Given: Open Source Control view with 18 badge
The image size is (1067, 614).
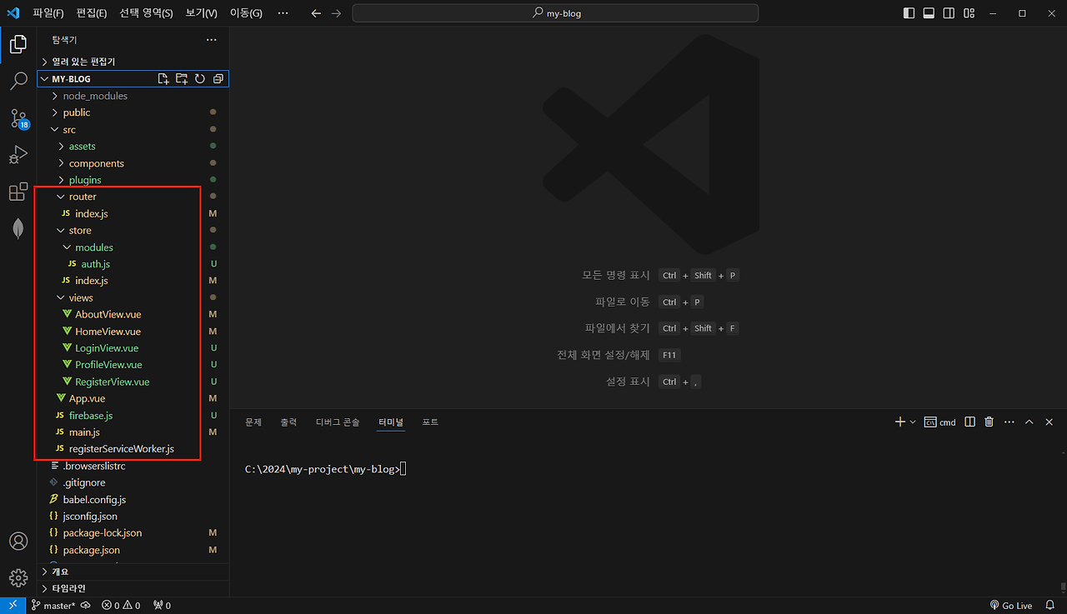Looking at the screenshot, I should coord(18,118).
